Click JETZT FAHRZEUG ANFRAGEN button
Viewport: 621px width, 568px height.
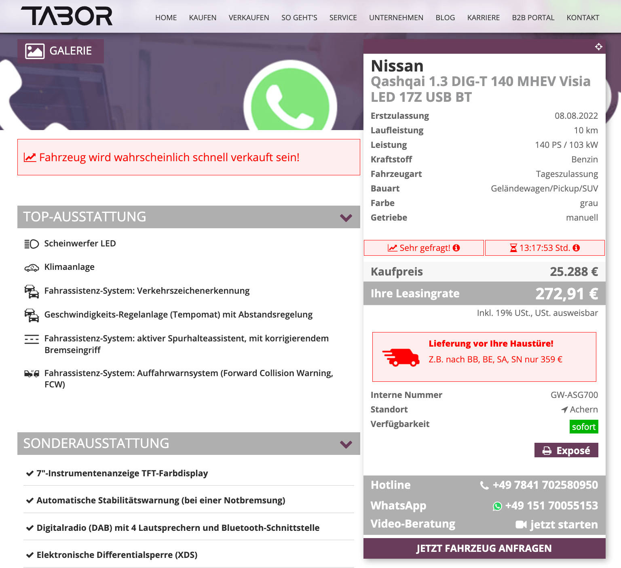(x=484, y=549)
